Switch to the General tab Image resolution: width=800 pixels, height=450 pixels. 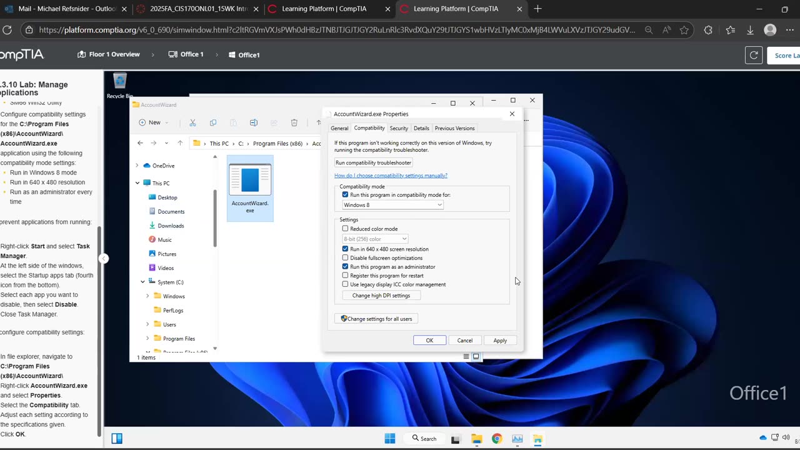pyautogui.click(x=339, y=128)
